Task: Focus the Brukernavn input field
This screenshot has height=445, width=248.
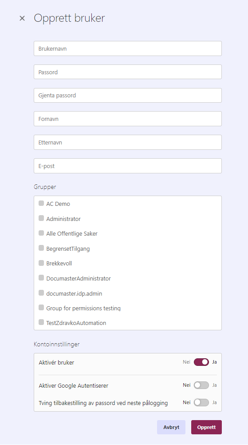Action: (x=128, y=48)
